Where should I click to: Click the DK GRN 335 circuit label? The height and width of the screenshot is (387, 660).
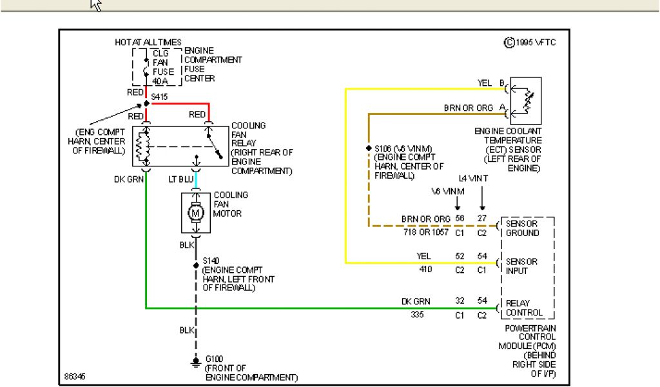(x=418, y=307)
